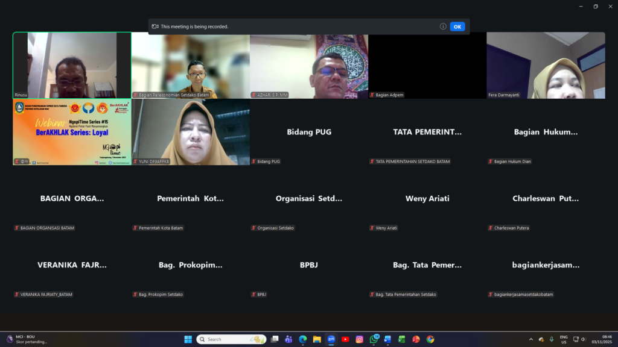The width and height of the screenshot is (618, 347).
Task: Select the Rinusu participant video tile
Action: click(x=72, y=65)
